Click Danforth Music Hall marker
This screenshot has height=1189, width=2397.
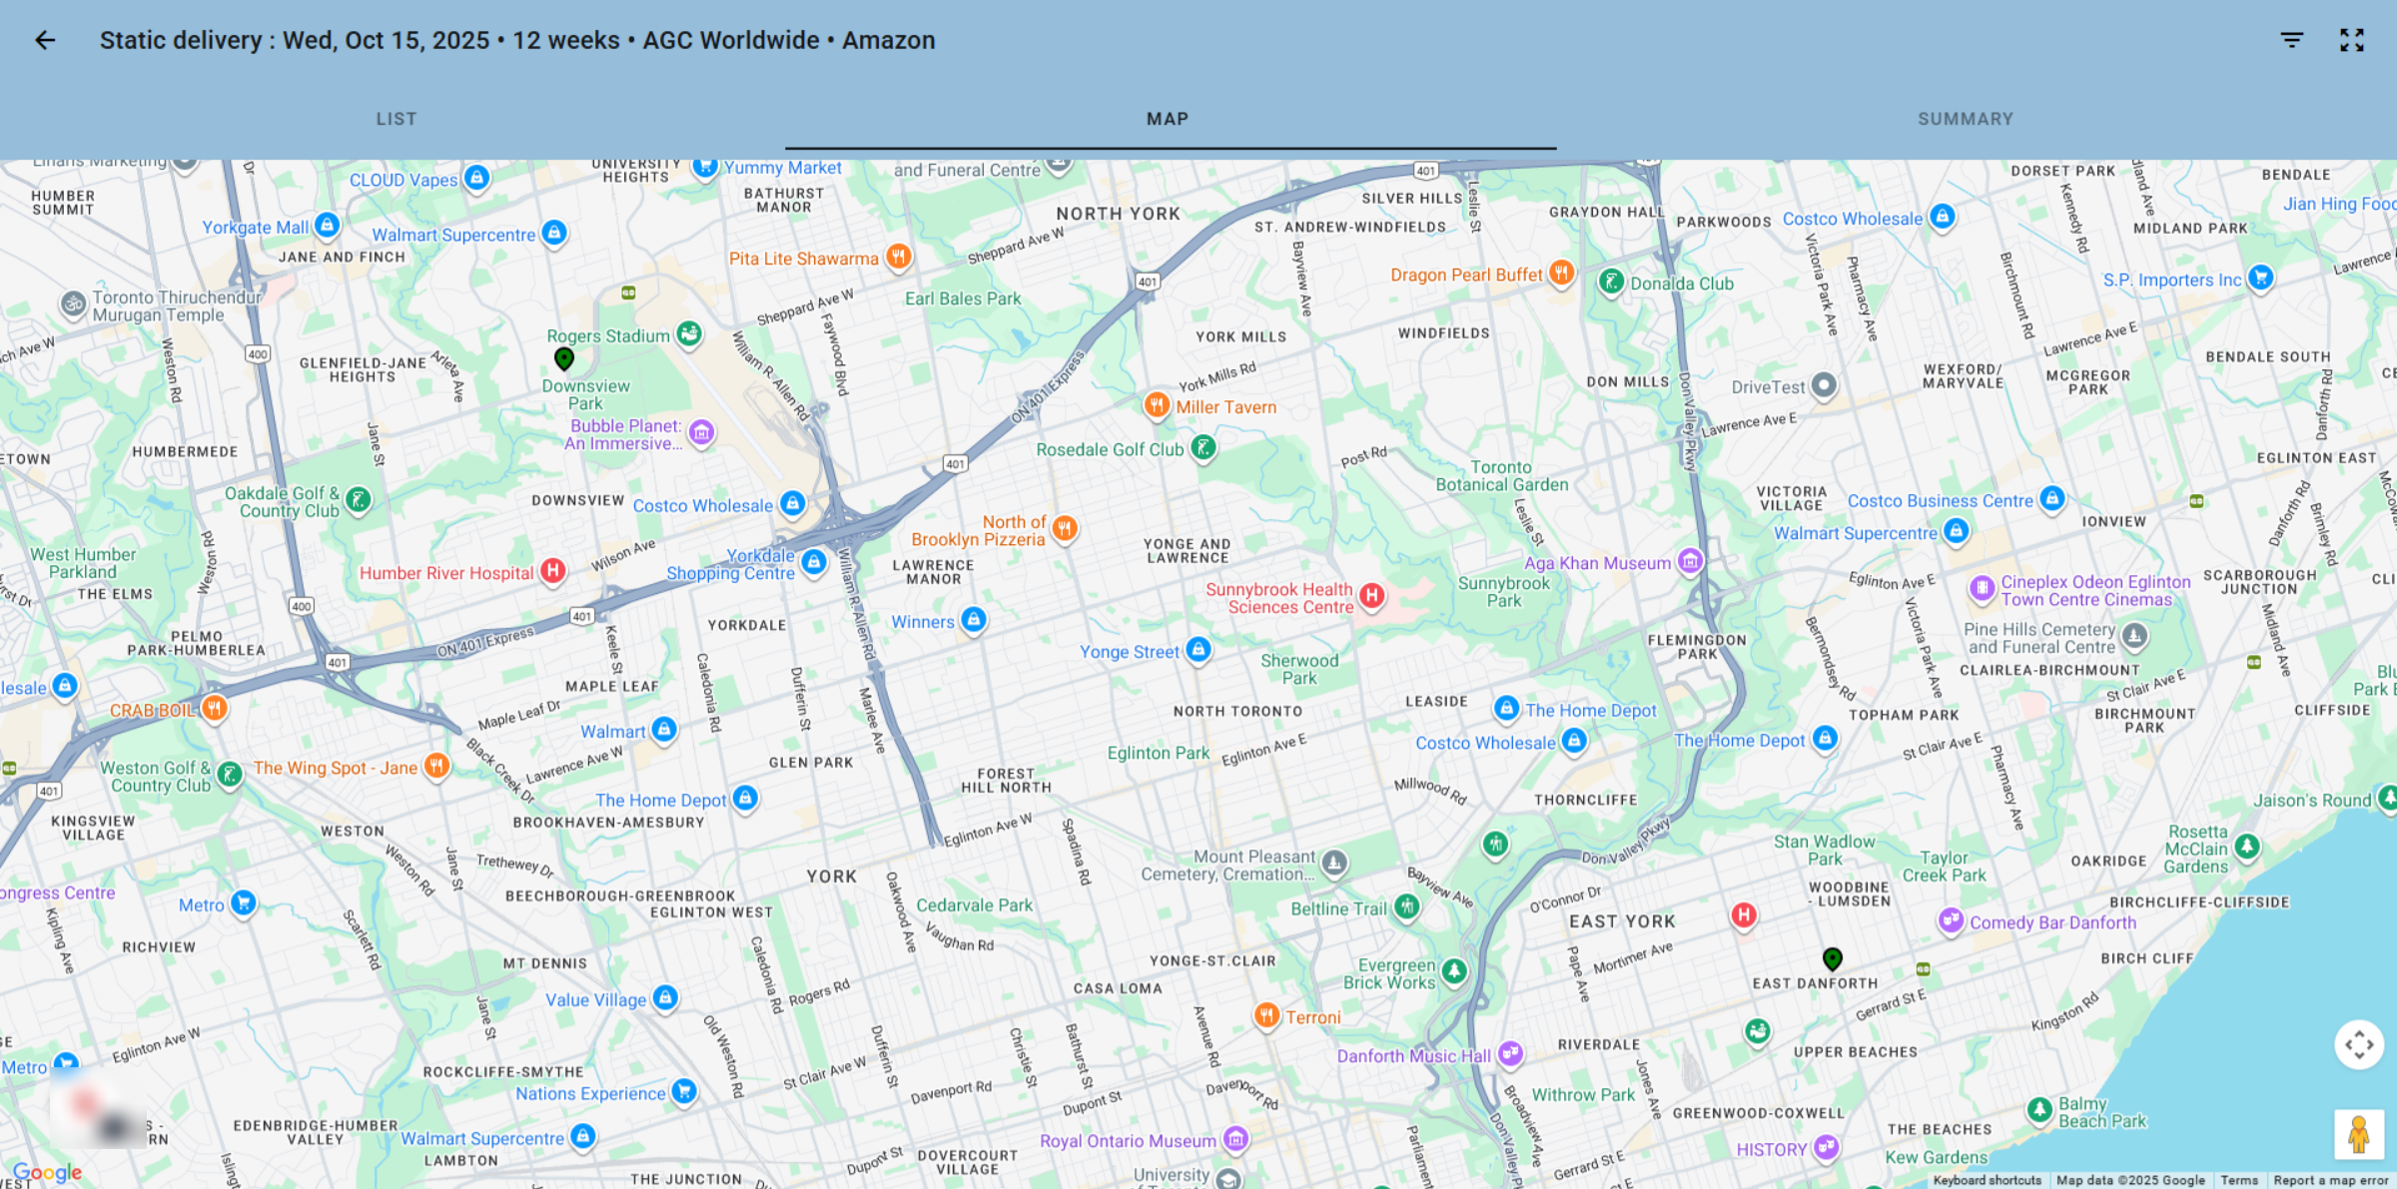(x=1510, y=1054)
